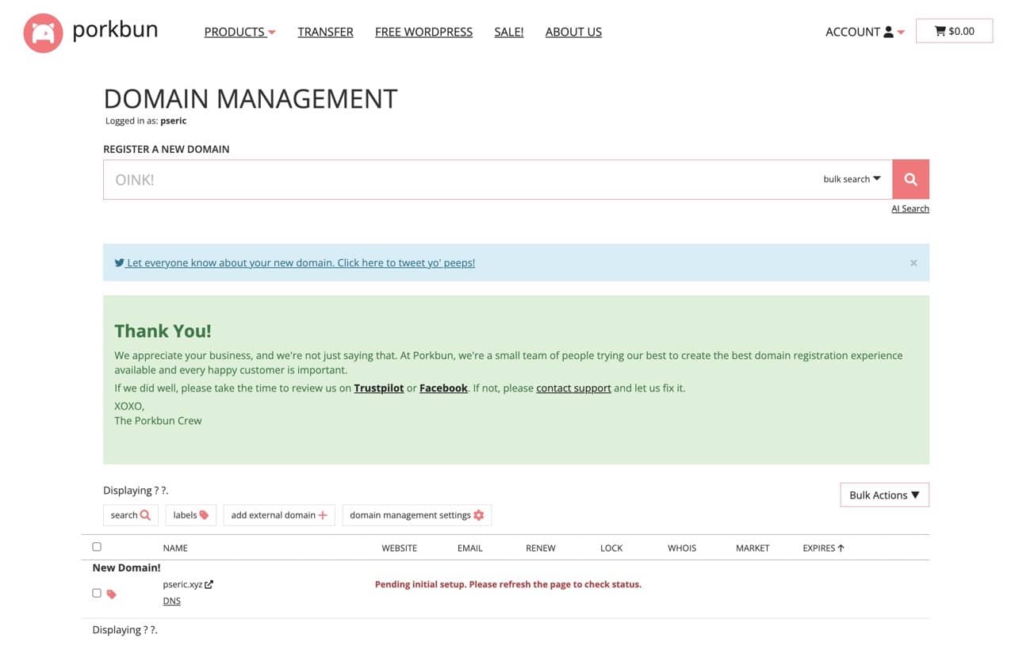Click the RENEW column header
The height and width of the screenshot is (661, 1015).
click(541, 548)
